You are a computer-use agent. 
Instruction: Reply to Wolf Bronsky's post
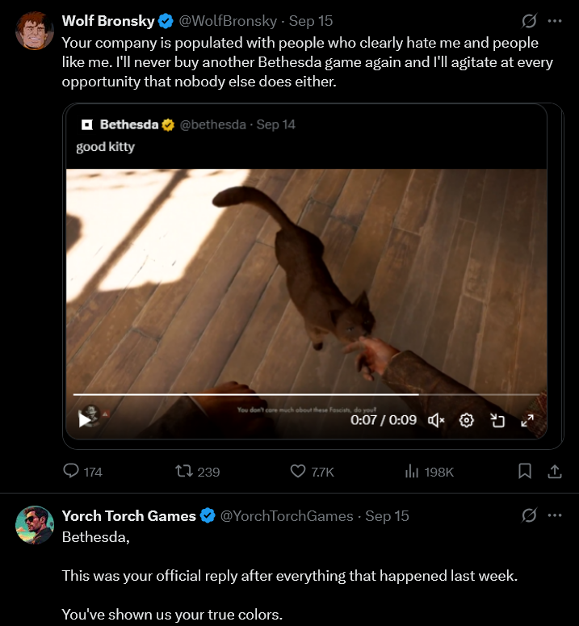tap(72, 471)
